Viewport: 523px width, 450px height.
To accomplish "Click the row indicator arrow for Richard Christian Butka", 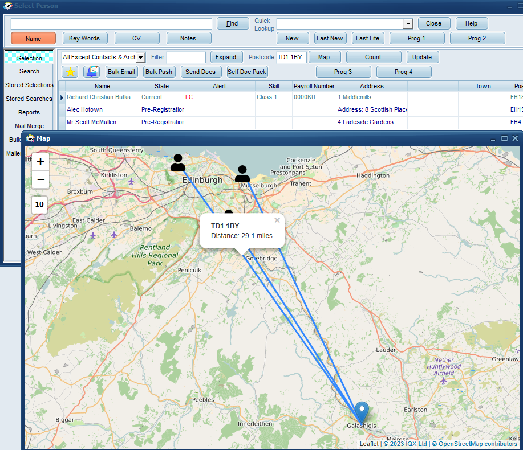I will (62, 97).
